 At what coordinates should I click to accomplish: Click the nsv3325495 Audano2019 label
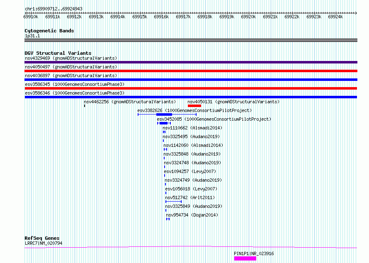click(191, 136)
